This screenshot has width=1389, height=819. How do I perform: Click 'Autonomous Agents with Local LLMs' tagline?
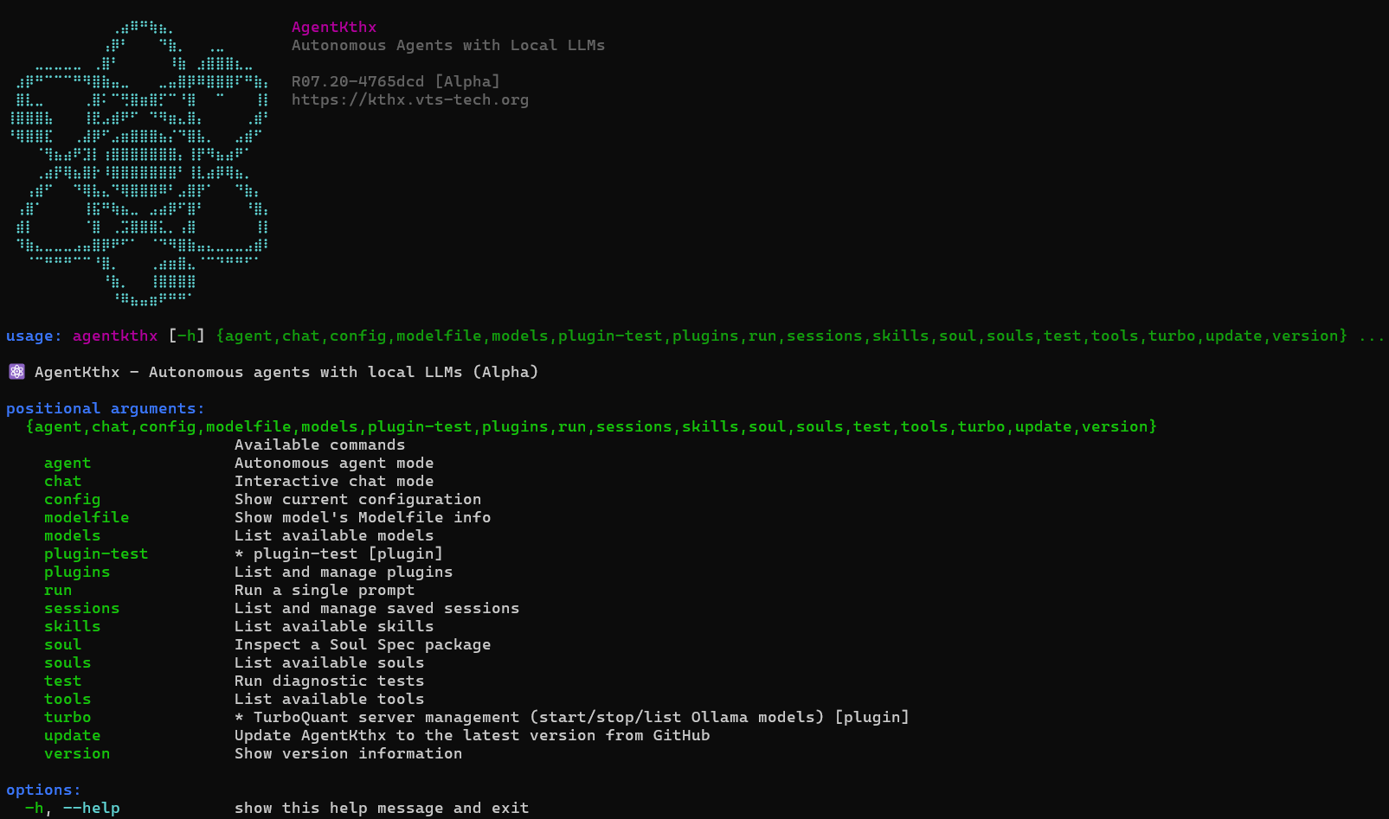[448, 45]
